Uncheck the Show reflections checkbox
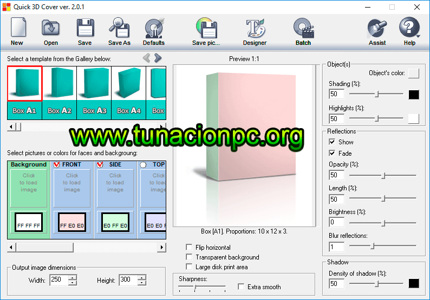The image size is (430, 300). click(x=332, y=142)
